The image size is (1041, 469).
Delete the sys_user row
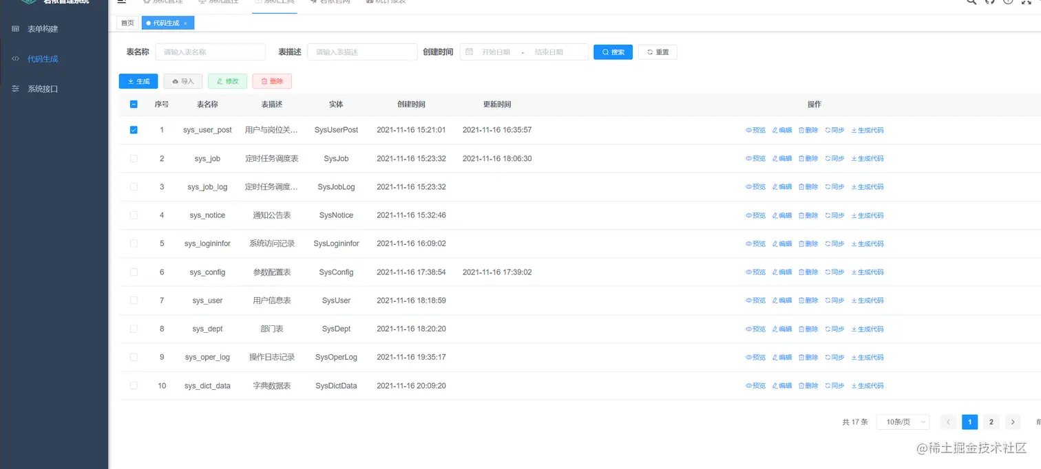(x=808, y=301)
